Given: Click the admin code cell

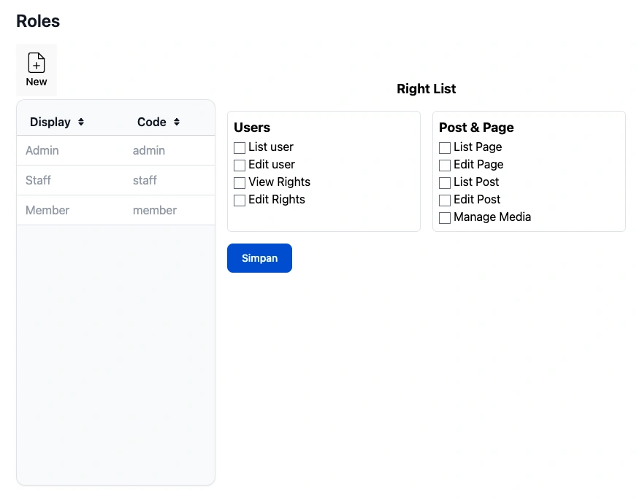Looking at the screenshot, I should (149, 150).
